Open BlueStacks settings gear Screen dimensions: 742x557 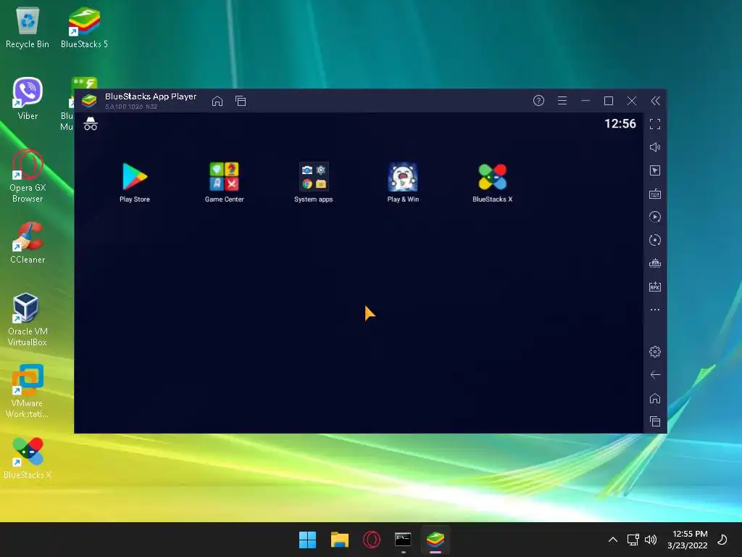(655, 352)
